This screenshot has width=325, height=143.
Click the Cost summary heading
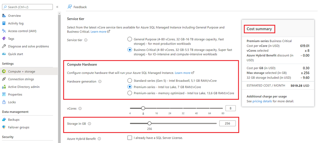point(259,29)
